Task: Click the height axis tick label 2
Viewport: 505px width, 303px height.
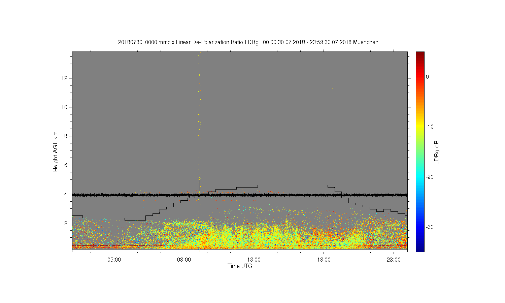Action: 67,223
